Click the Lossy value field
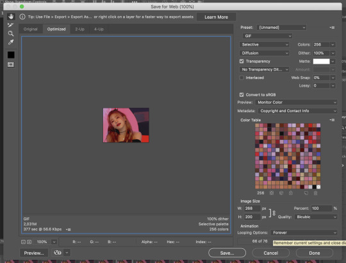This screenshot has width=346, height=263. 322,86
